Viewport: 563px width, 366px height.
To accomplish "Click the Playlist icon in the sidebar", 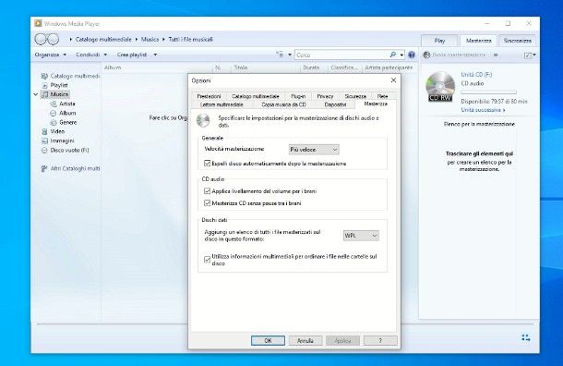I will [x=44, y=85].
